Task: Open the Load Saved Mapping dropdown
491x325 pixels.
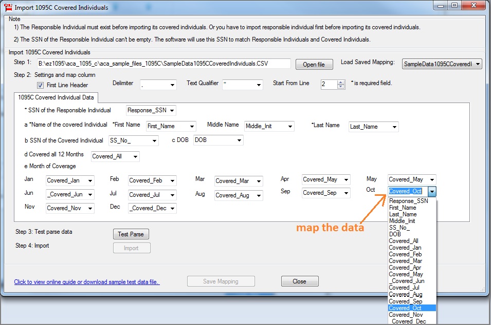Action: tap(477, 64)
